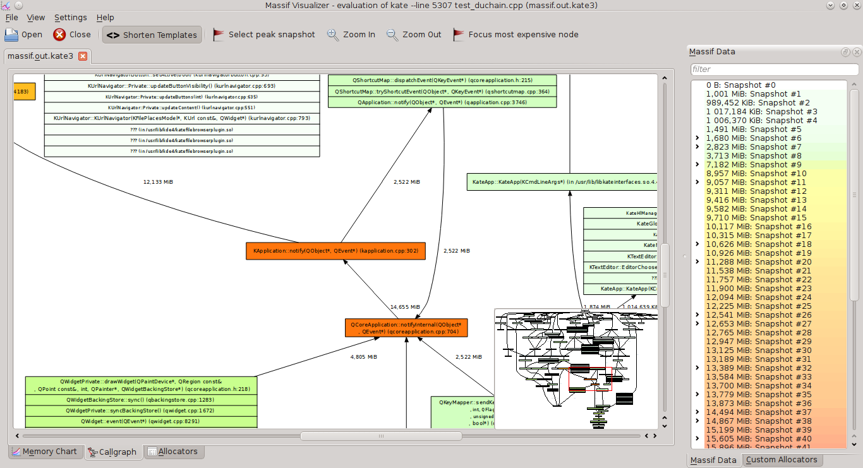This screenshot has width=863, height=468.
Task: Click the red Close toolbar icon
Action: point(59,35)
